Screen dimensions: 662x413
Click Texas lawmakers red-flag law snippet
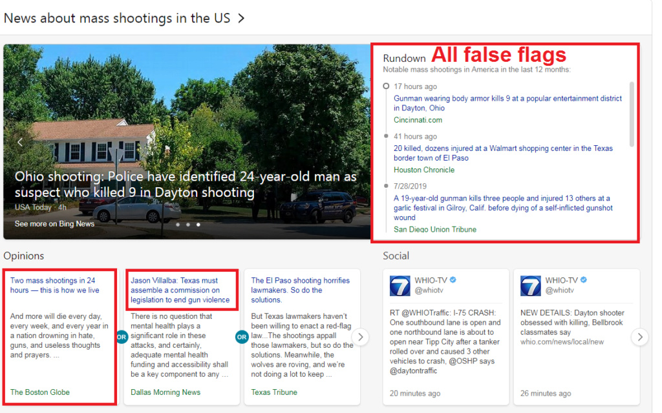point(301,345)
